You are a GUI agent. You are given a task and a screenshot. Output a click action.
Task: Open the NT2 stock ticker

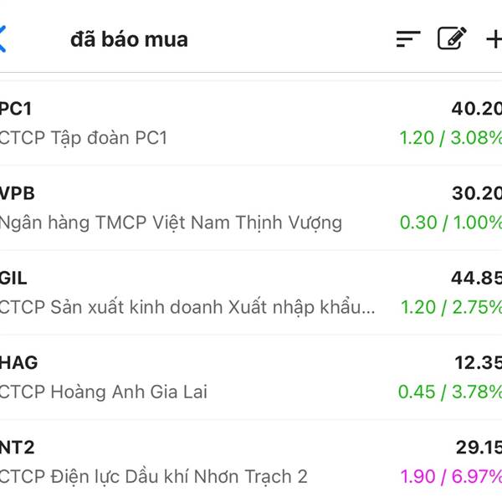point(17,448)
